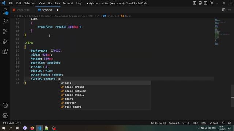Open the View menu
234x131 pixels.
point(42,3)
